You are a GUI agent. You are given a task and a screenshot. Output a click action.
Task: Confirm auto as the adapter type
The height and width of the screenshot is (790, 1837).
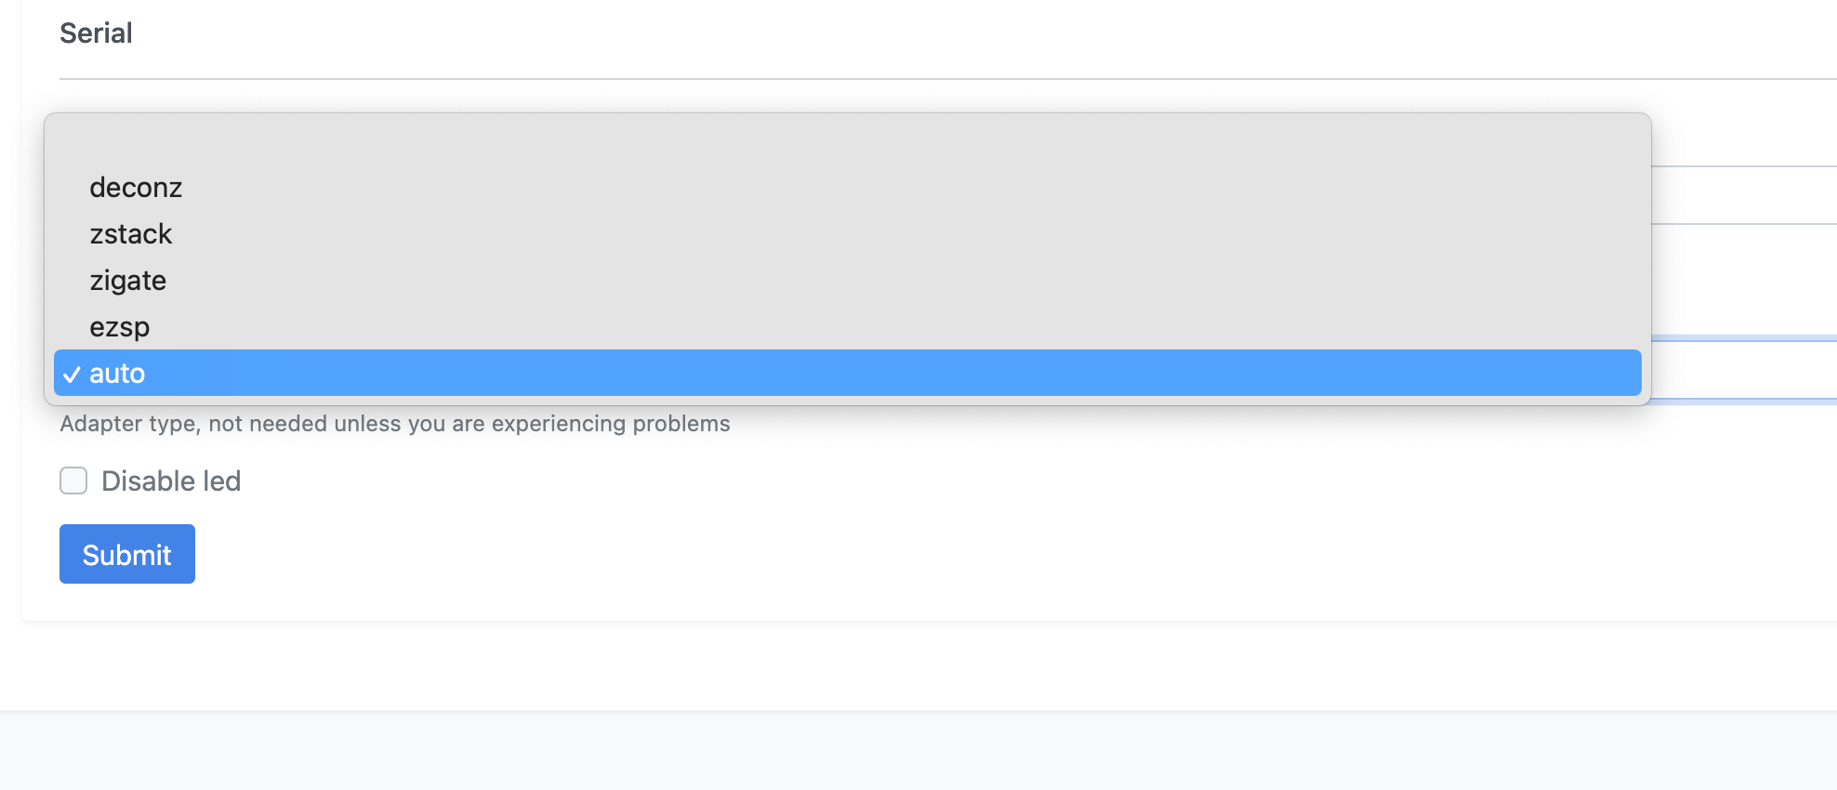(116, 374)
